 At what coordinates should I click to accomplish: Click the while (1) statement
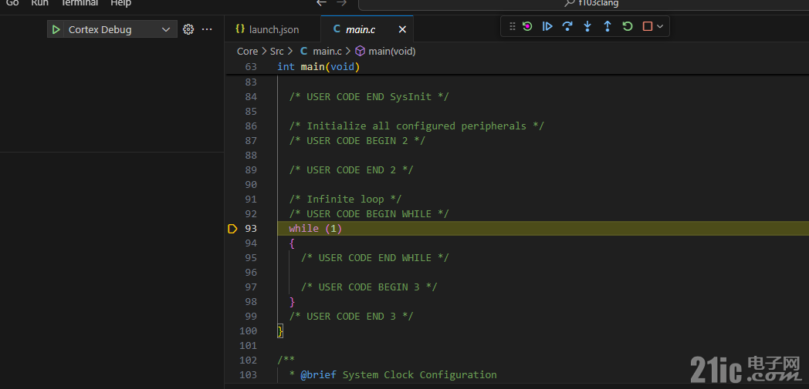[315, 229]
